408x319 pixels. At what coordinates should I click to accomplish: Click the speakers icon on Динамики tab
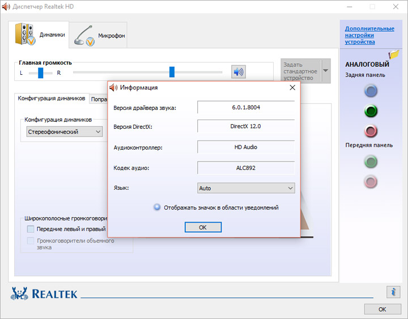[25, 34]
